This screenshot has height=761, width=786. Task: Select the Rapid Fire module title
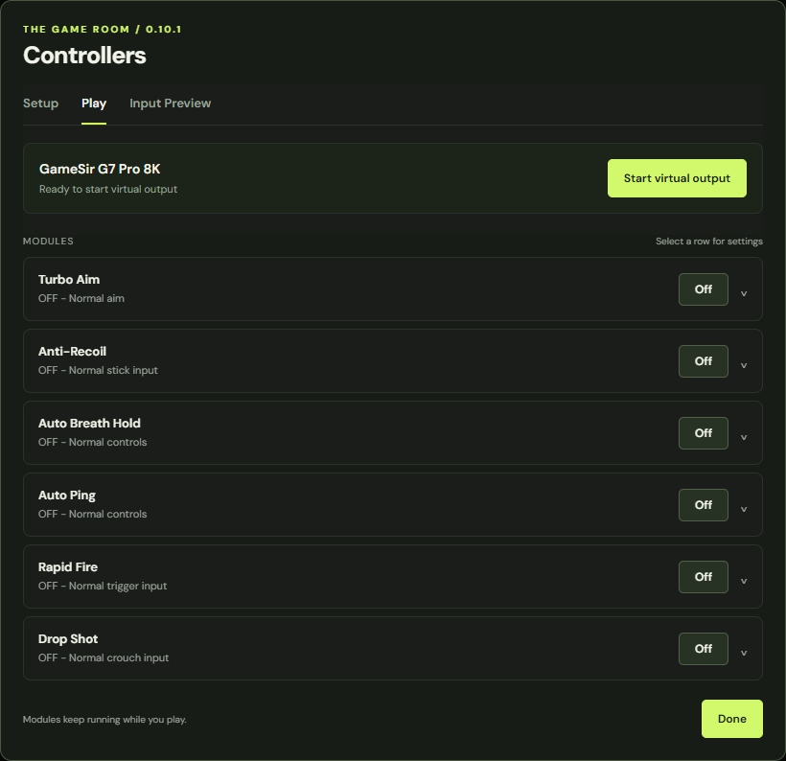click(68, 567)
